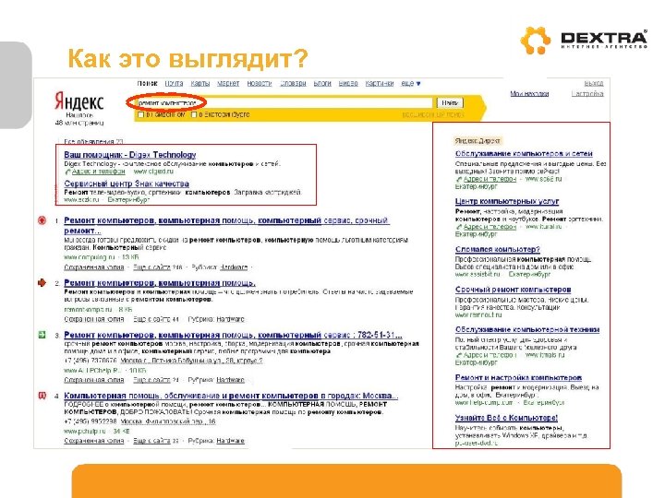Open the Новости tab
665x498 pixels.
tap(260, 83)
